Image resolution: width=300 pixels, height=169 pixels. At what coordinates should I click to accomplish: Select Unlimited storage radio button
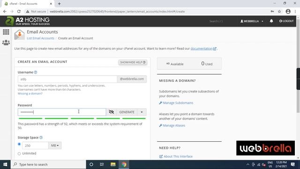19,154
